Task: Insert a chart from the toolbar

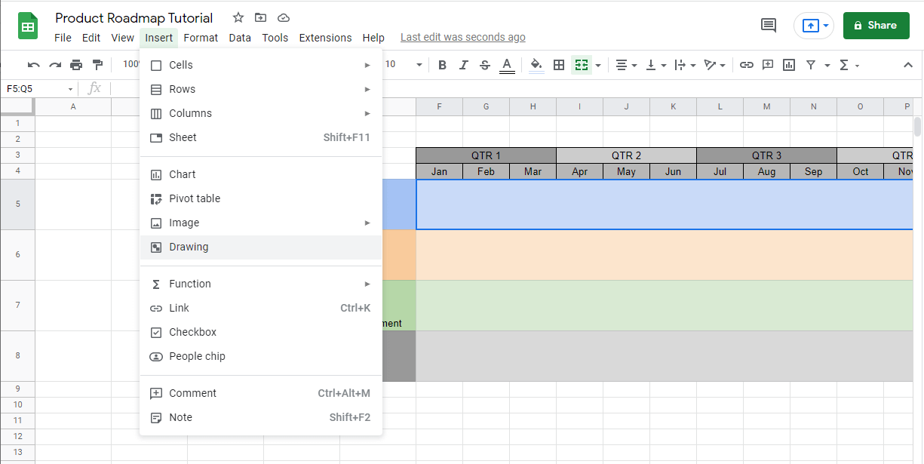Action: tap(788, 65)
